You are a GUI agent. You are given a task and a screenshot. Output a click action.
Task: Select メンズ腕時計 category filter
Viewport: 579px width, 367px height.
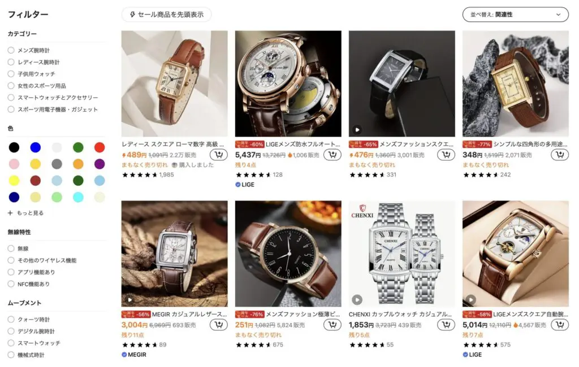coord(11,50)
